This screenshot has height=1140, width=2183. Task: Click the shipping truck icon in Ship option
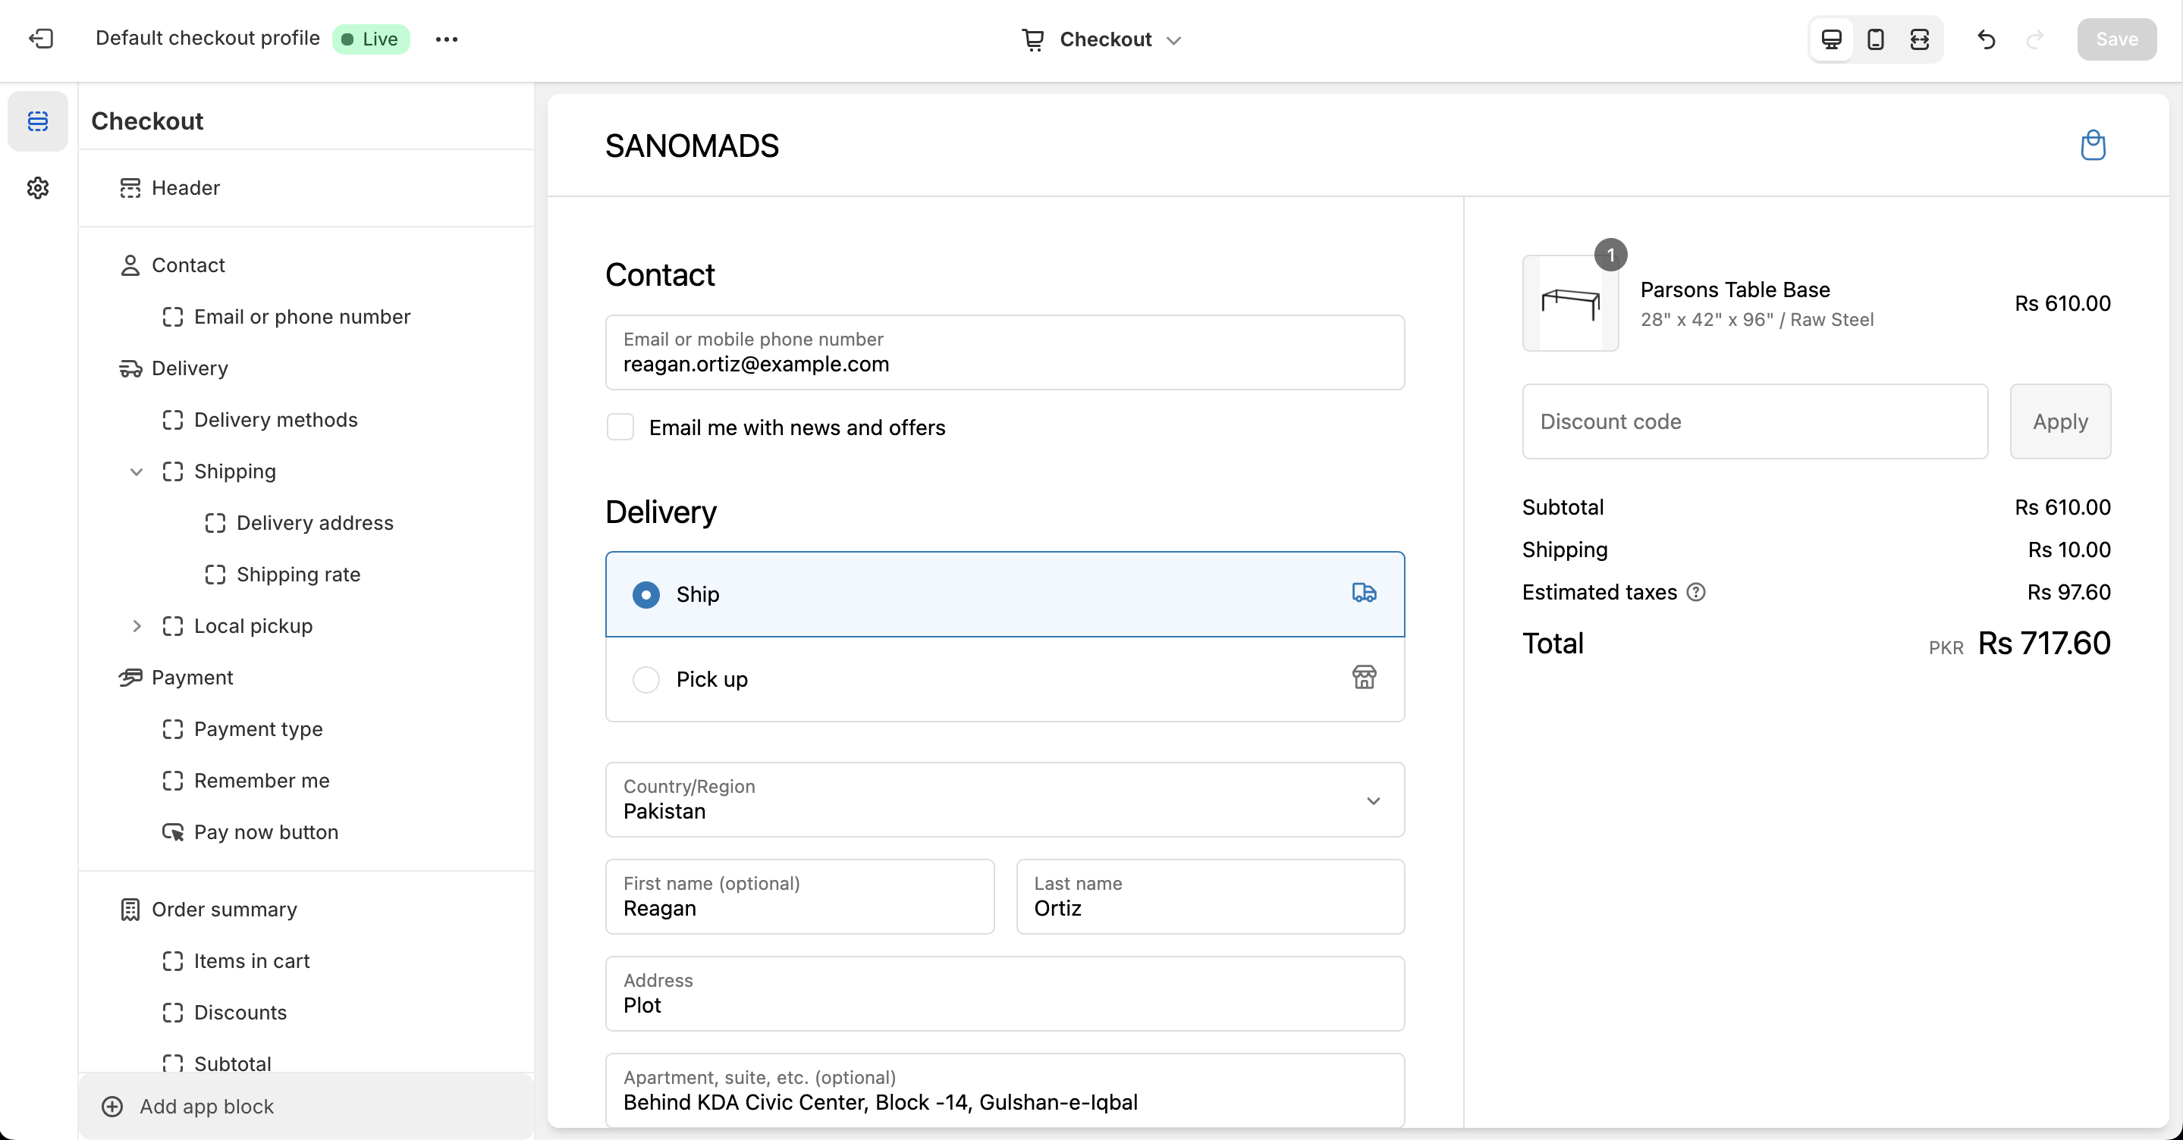pos(1364,593)
